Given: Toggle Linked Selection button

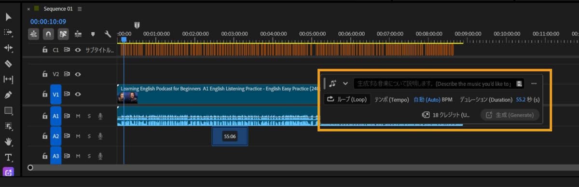Looking at the screenshot, I should (63, 34).
